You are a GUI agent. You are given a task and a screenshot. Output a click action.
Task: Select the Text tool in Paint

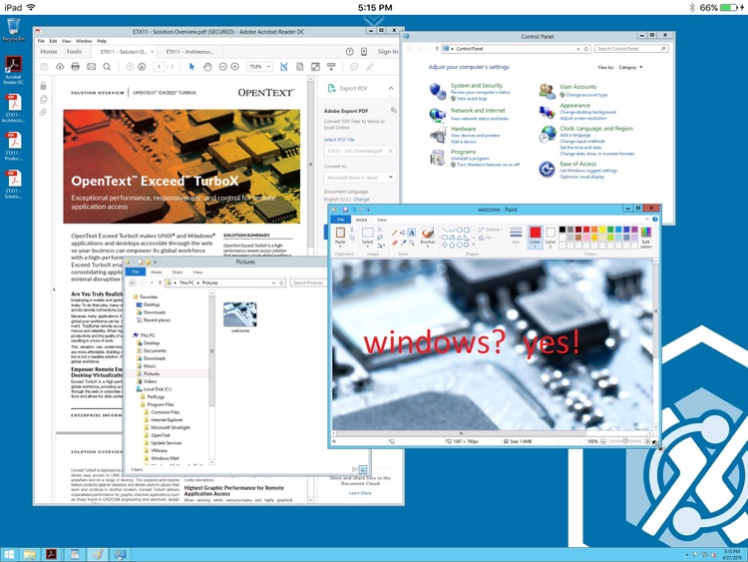click(412, 232)
